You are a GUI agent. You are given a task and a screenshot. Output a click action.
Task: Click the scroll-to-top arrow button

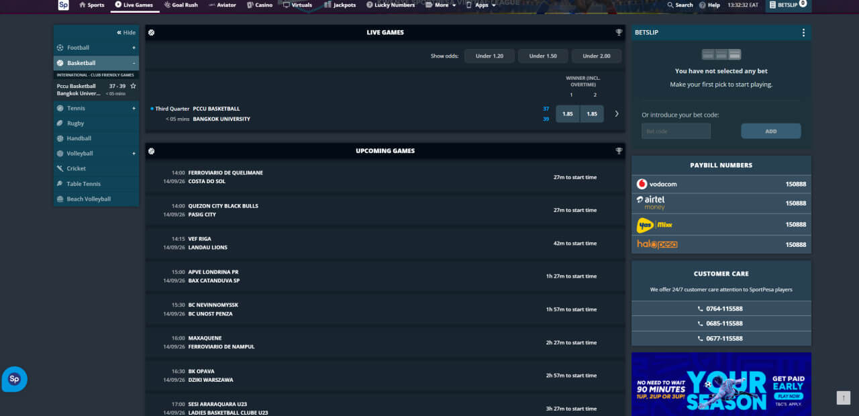[843, 398]
